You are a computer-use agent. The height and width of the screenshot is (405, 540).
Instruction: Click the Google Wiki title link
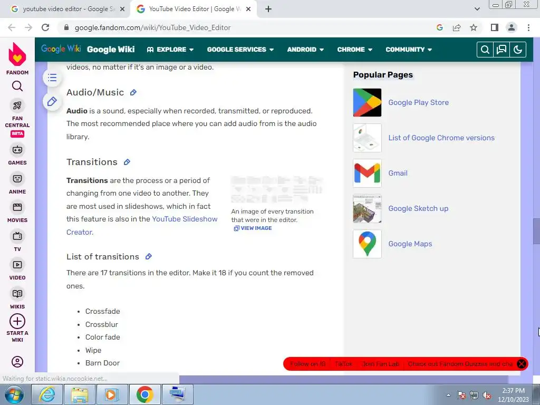(x=111, y=50)
